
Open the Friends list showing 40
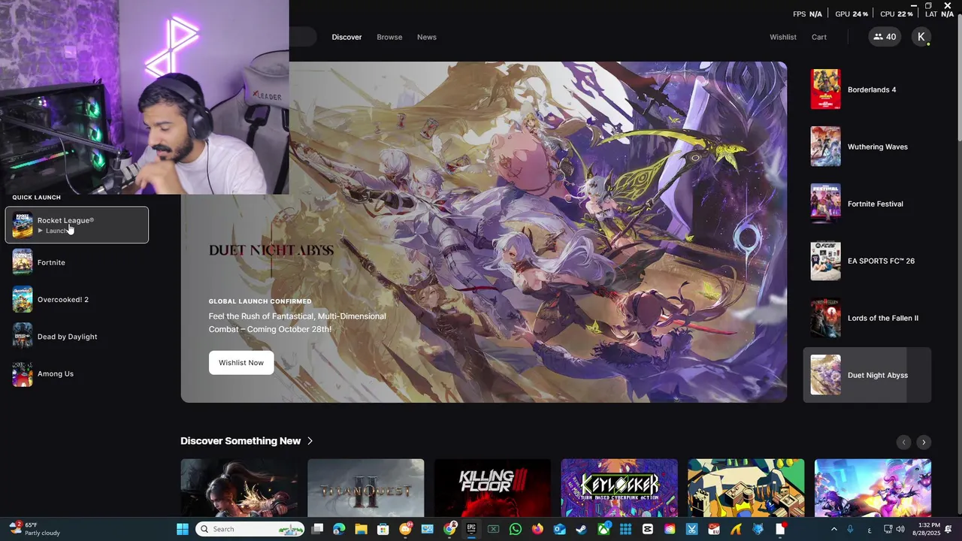point(885,37)
